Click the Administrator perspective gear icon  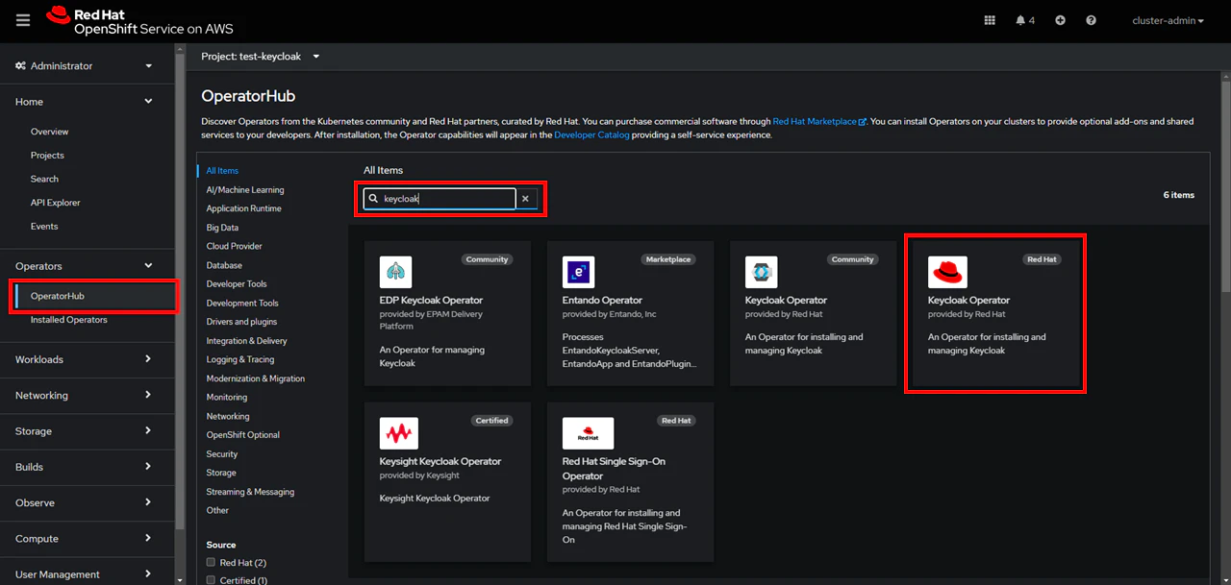(x=20, y=66)
